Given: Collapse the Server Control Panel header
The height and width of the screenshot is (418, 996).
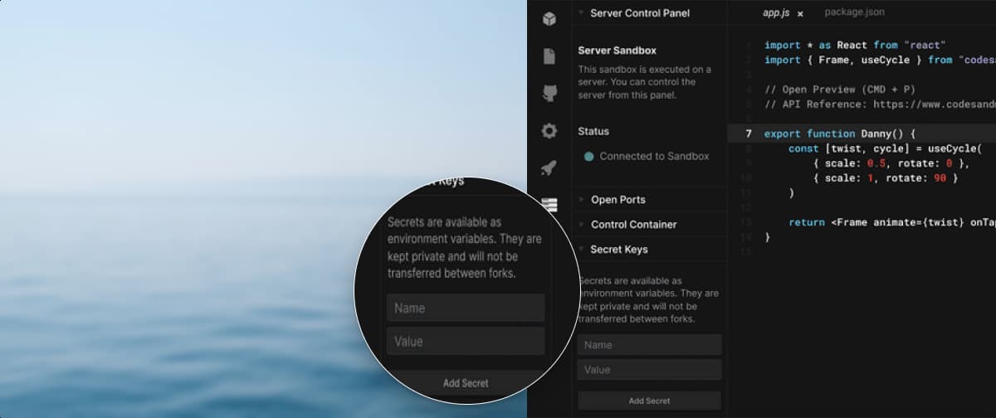Looking at the screenshot, I should 639,13.
